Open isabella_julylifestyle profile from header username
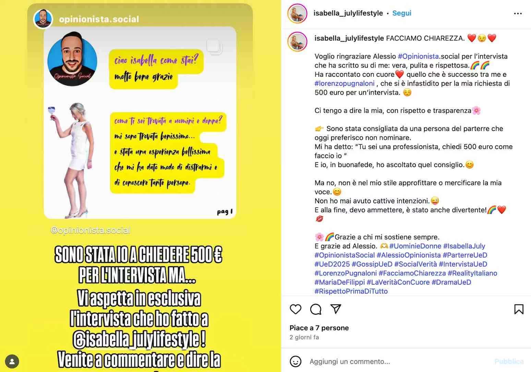Screen dimensions: 531x372 click(x=348, y=13)
